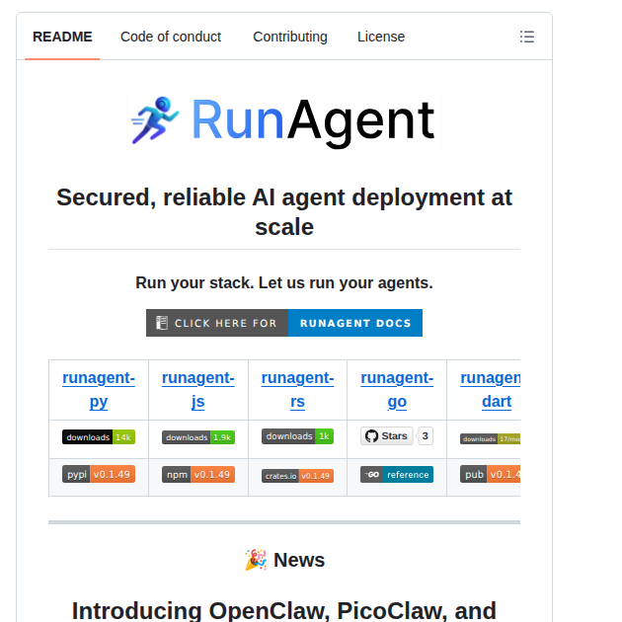Click the downloads 14k badge
This screenshot has height=622, width=622.
(x=99, y=437)
